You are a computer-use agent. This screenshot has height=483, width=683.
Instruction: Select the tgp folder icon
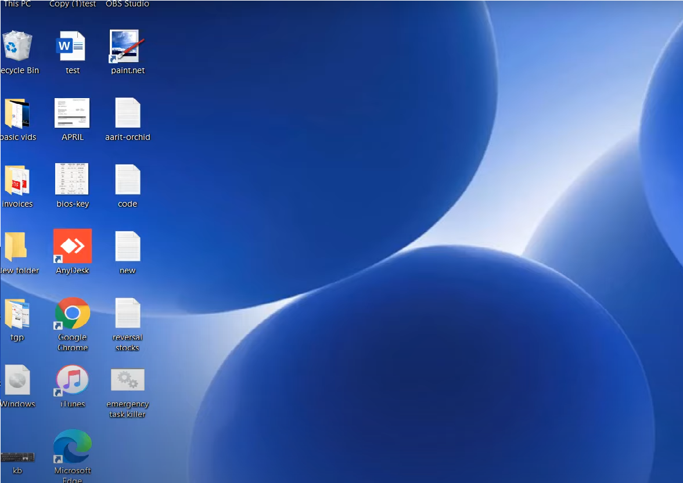tap(17, 313)
